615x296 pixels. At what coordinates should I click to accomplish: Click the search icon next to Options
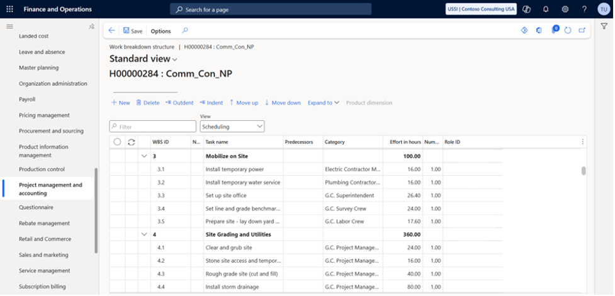coord(185,31)
